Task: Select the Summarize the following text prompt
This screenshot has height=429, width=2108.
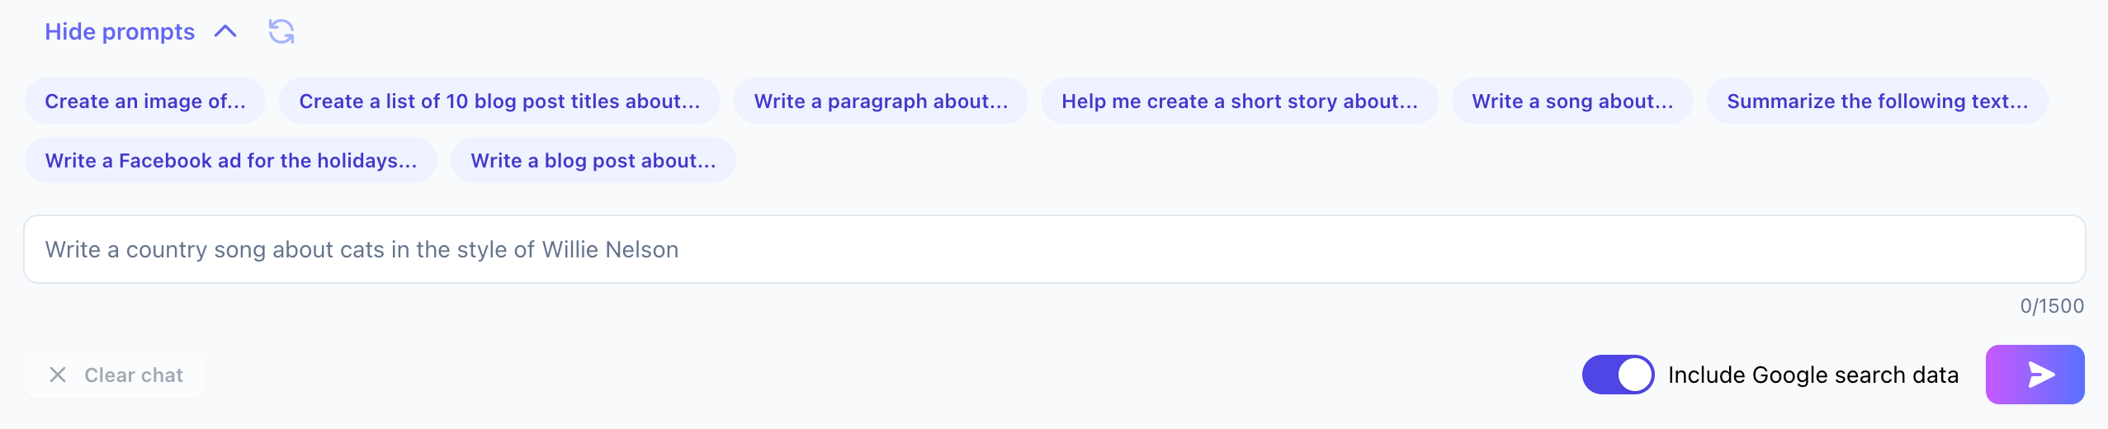Action: [x=1878, y=101]
